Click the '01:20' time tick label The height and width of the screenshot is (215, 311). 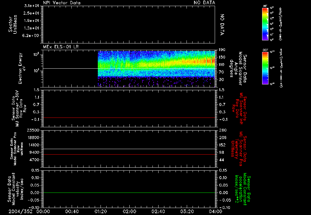100,211
